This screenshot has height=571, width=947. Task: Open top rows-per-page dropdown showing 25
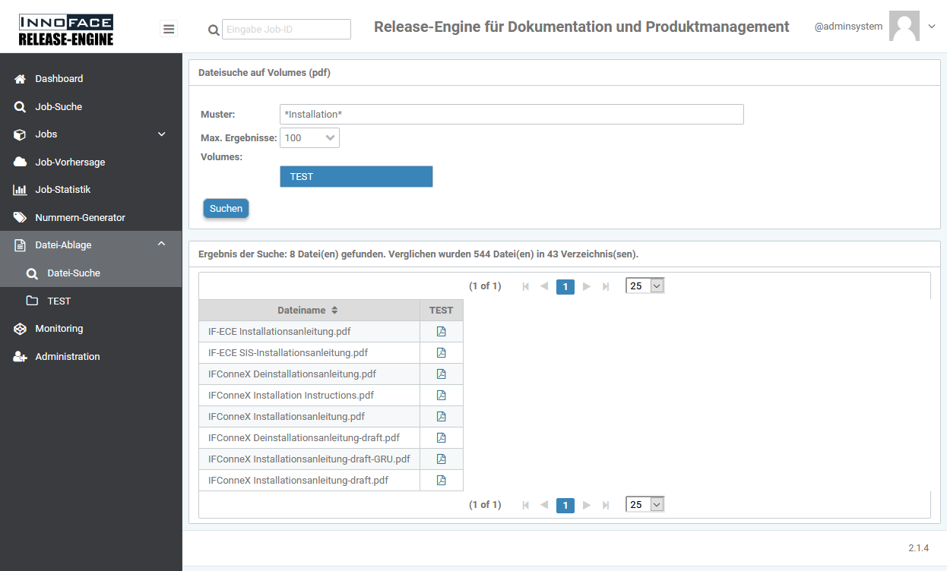point(645,286)
